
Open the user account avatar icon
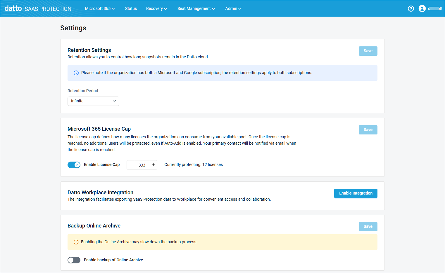(422, 8)
